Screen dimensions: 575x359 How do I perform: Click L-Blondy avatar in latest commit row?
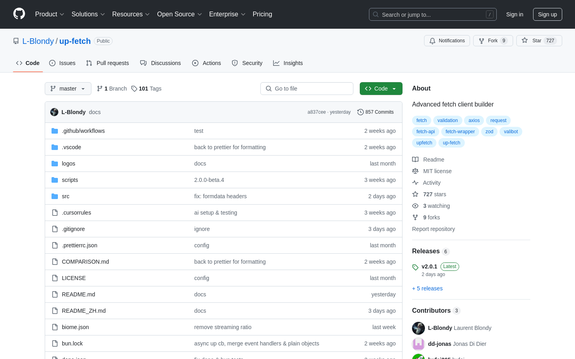[x=54, y=112]
